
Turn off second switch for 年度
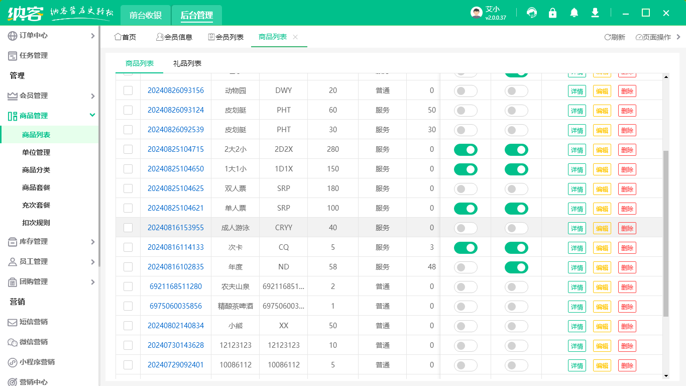click(516, 267)
